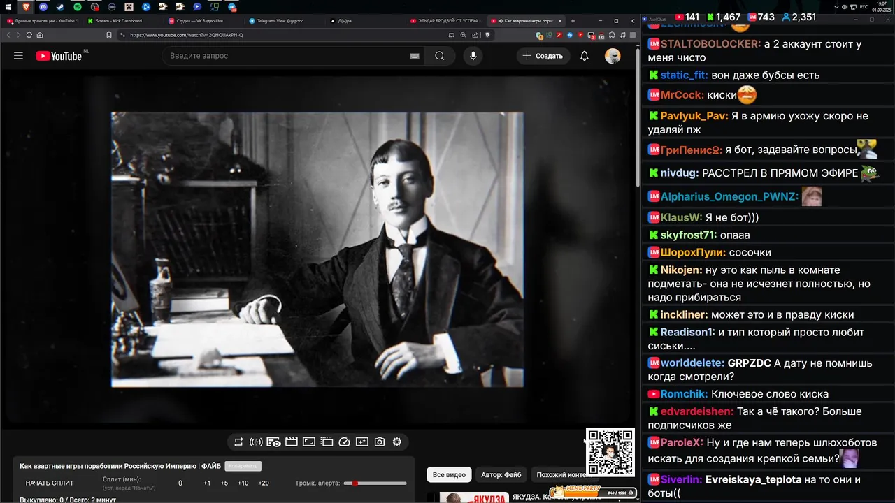Open Brave browser from taskbar
895x503 pixels.
point(26,6)
